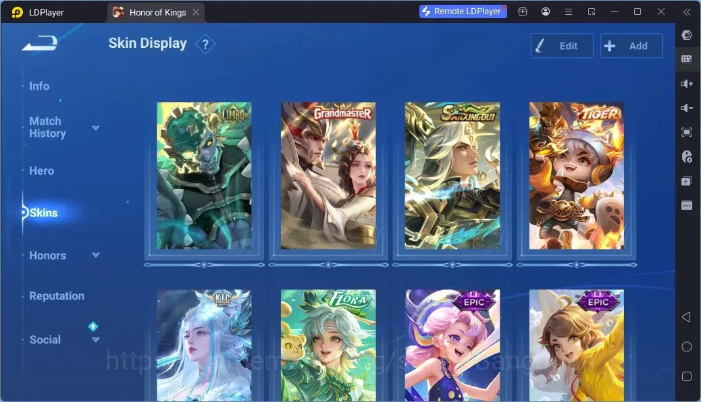Select the yellow-jacket Epic skin card
The image size is (701, 402).
(x=577, y=345)
